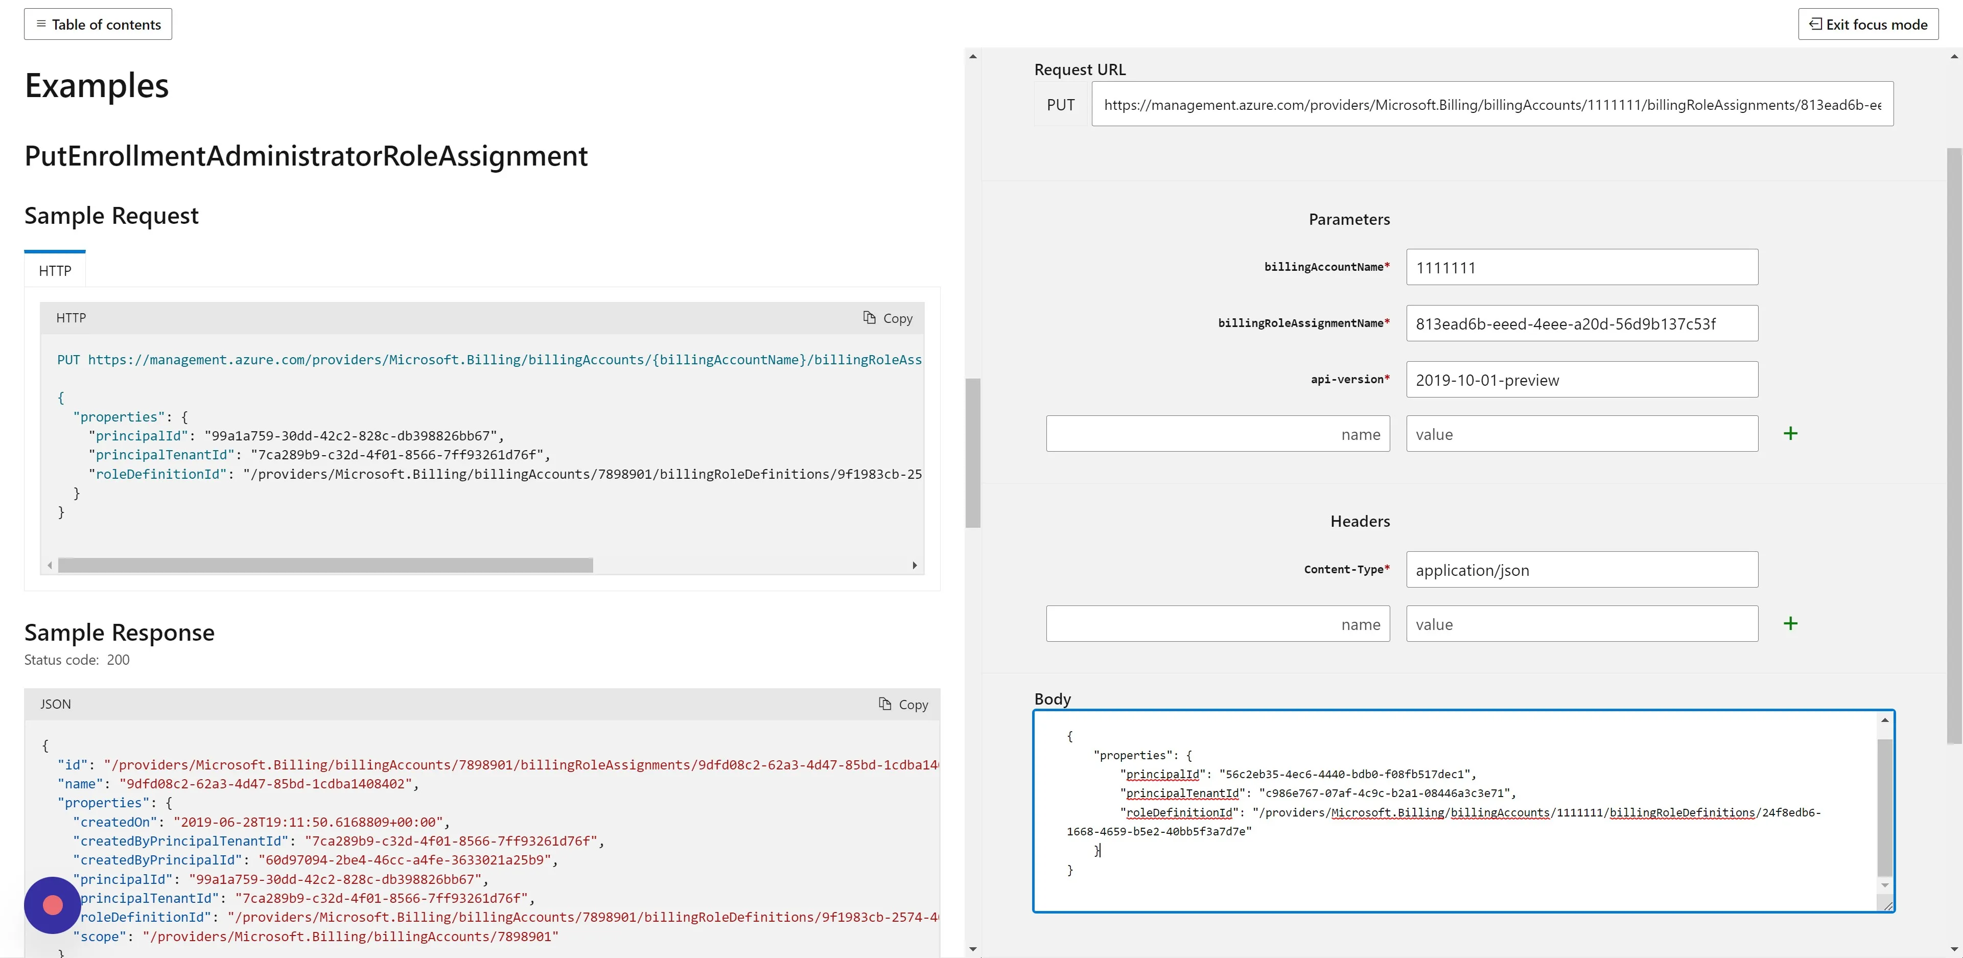Viewport: 1963px width, 958px height.
Task: Click Exit focus mode button
Action: (x=1868, y=25)
